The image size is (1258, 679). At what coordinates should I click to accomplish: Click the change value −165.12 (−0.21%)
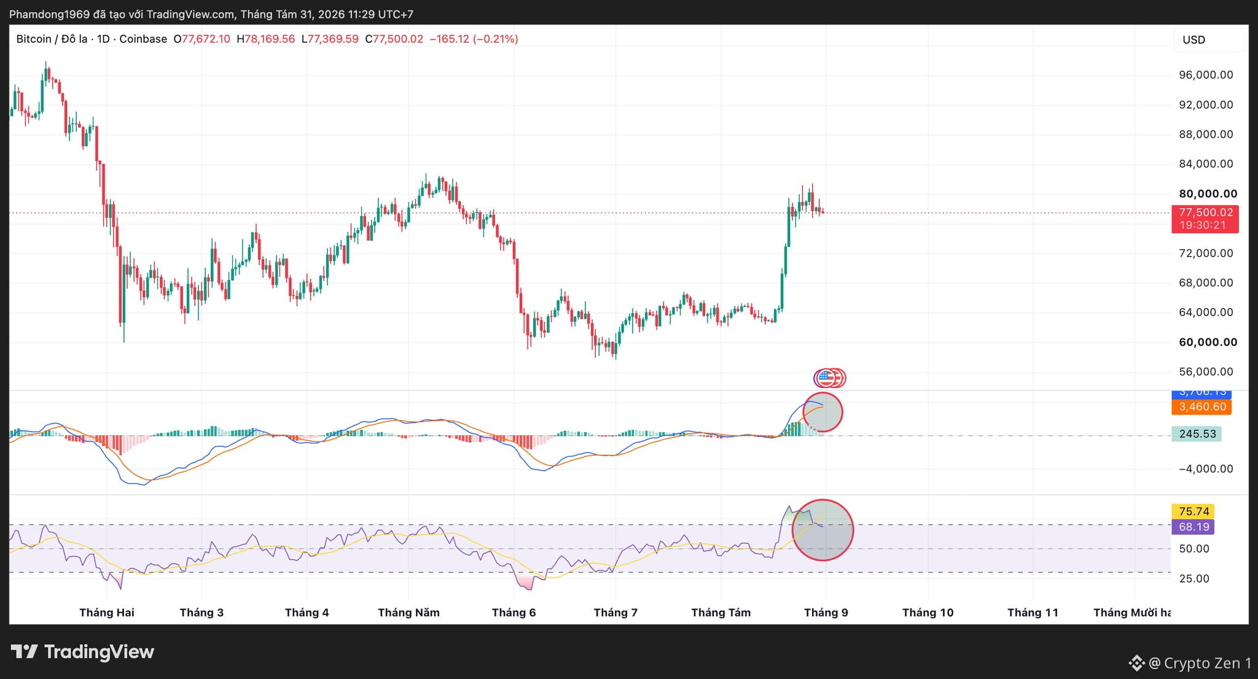click(474, 39)
